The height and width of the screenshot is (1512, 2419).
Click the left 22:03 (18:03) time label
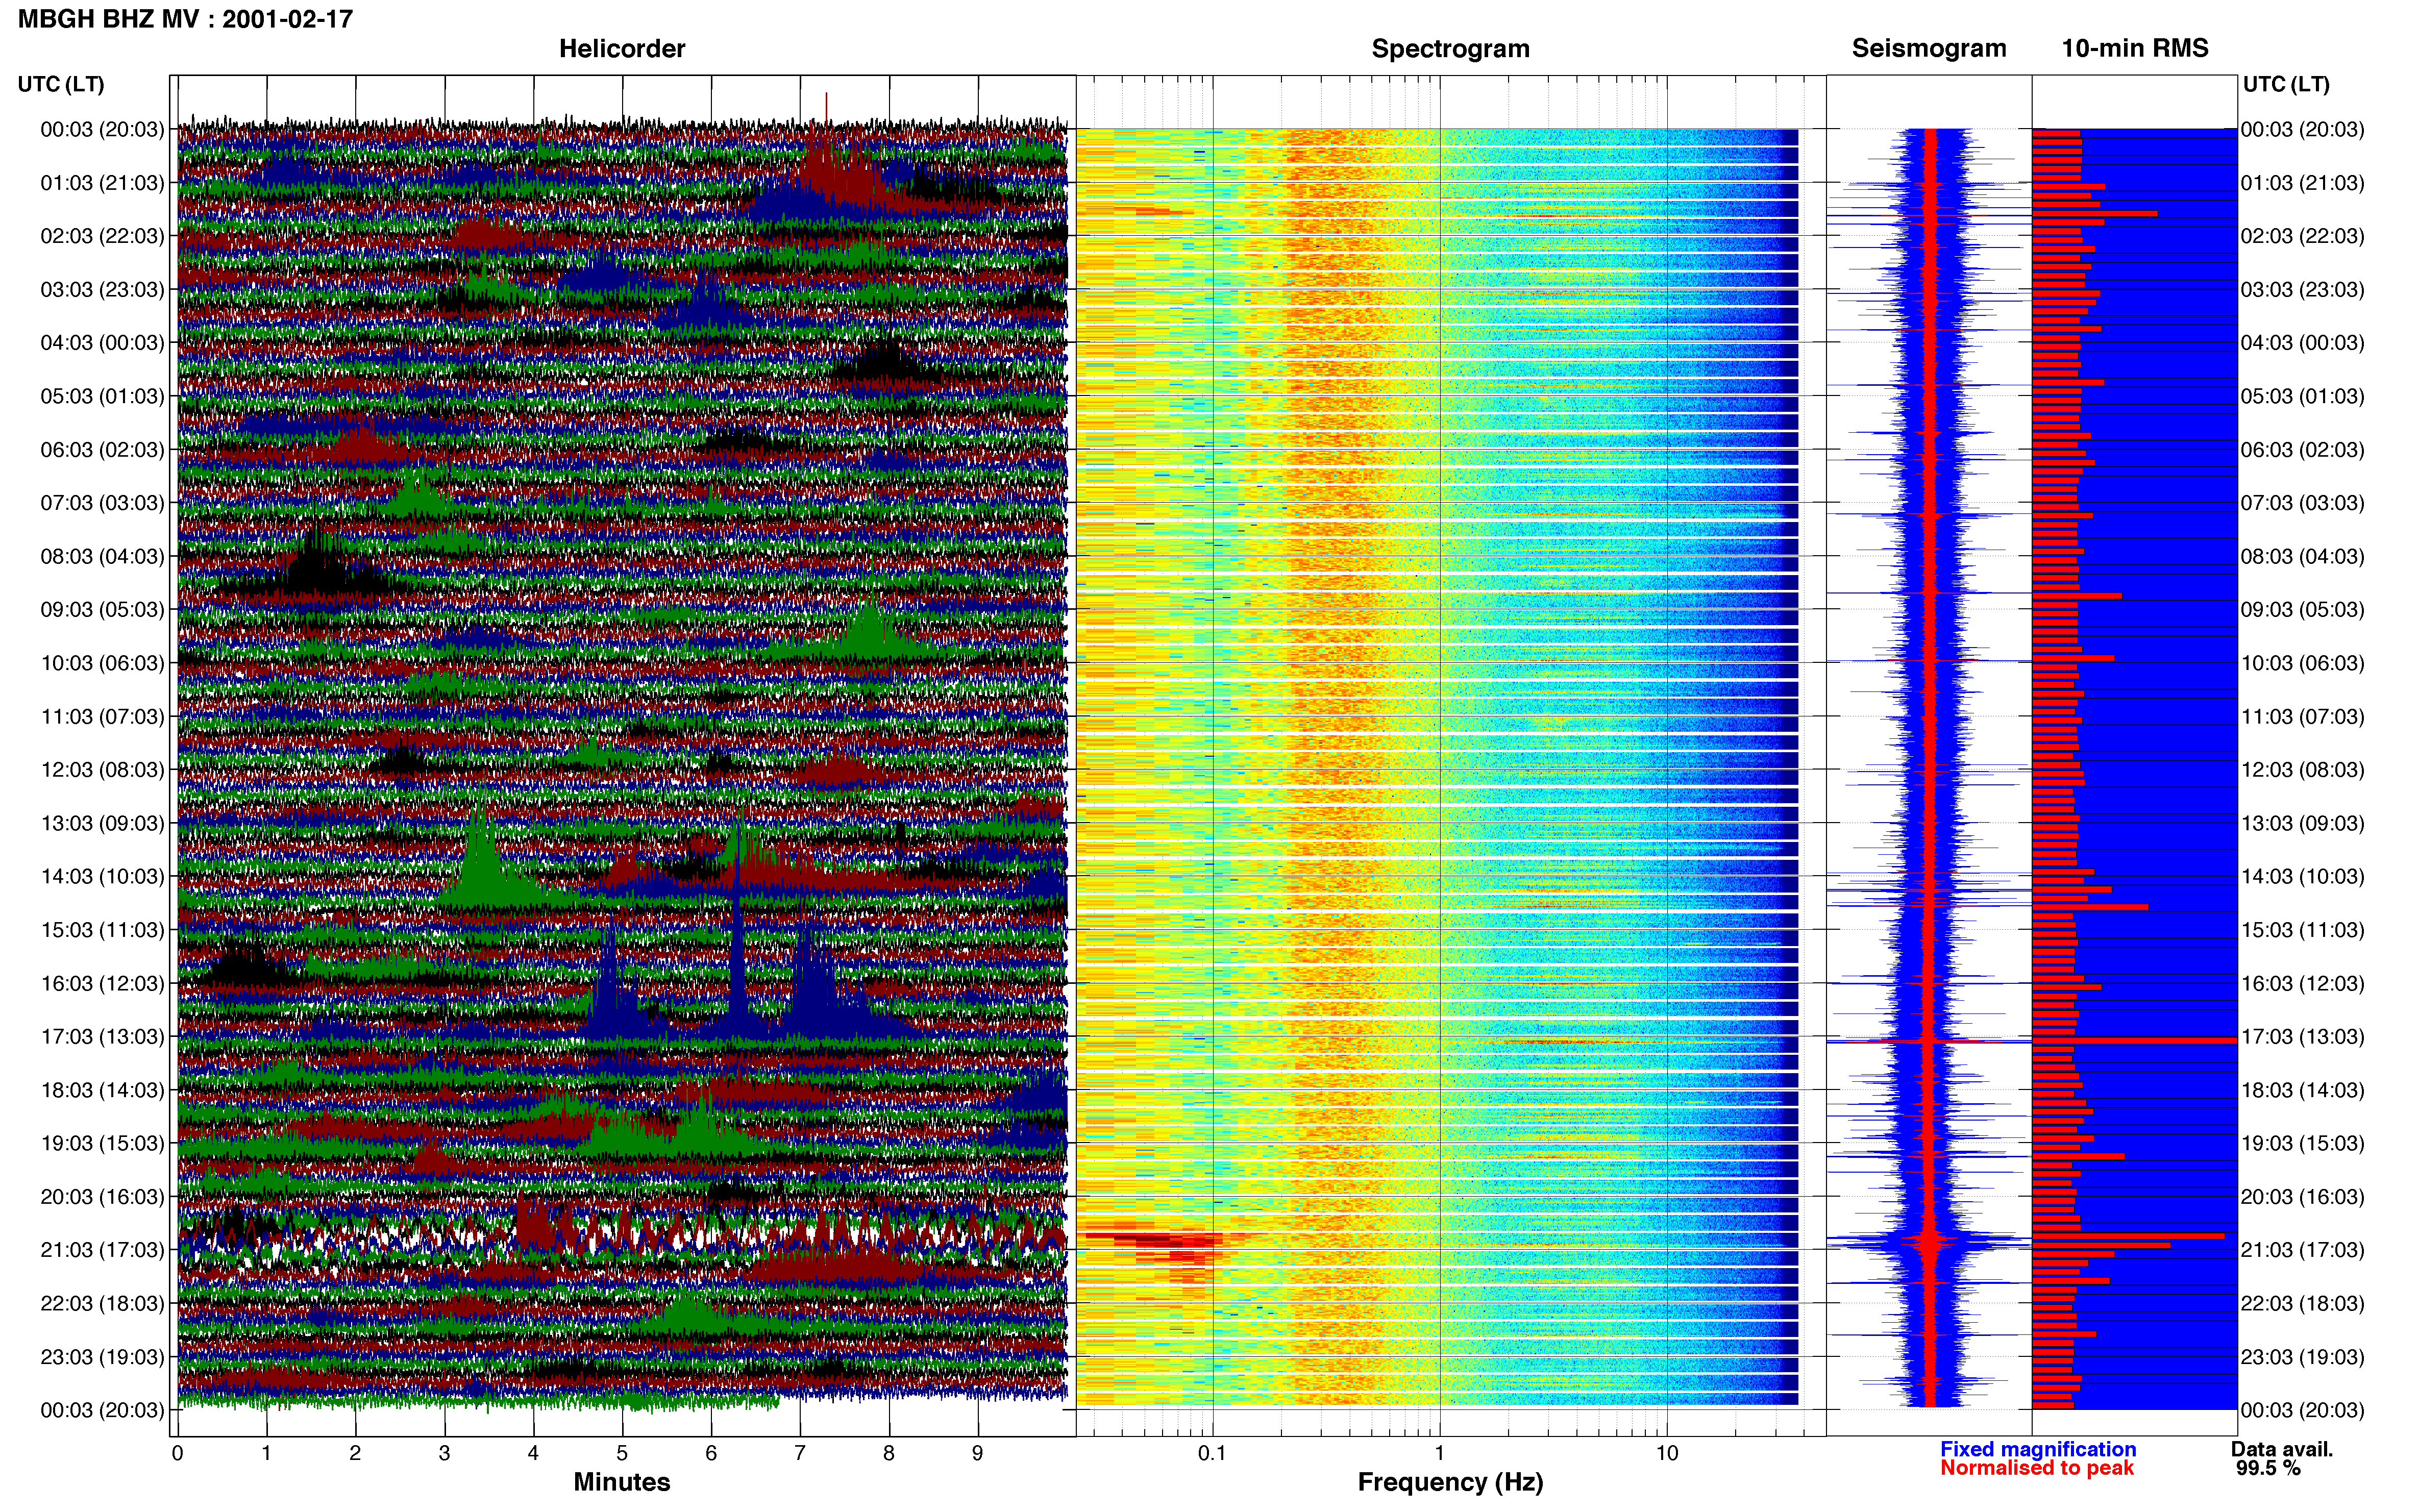[102, 1304]
